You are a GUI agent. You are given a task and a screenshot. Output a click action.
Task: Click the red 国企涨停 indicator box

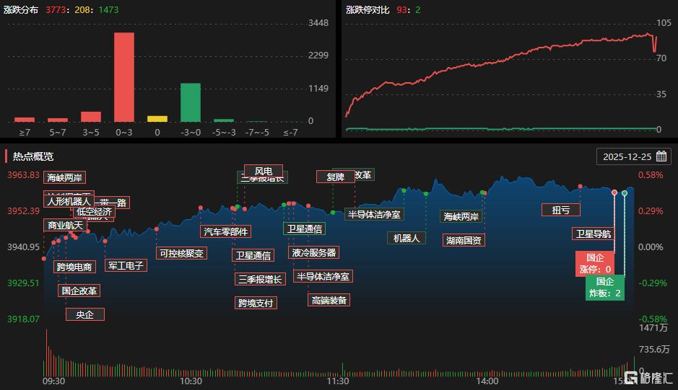pos(594,263)
